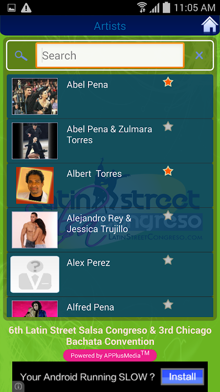Image resolution: width=220 pixels, height=392 pixels.
Task: Mark Alex Perez as favorite star
Action: tap(168, 260)
